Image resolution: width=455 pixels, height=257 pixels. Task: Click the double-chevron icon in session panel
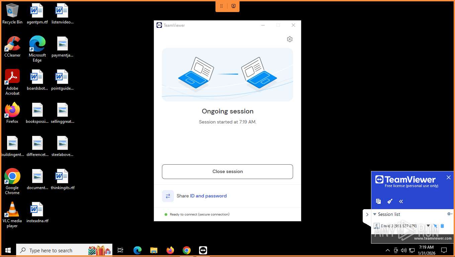coord(401,201)
